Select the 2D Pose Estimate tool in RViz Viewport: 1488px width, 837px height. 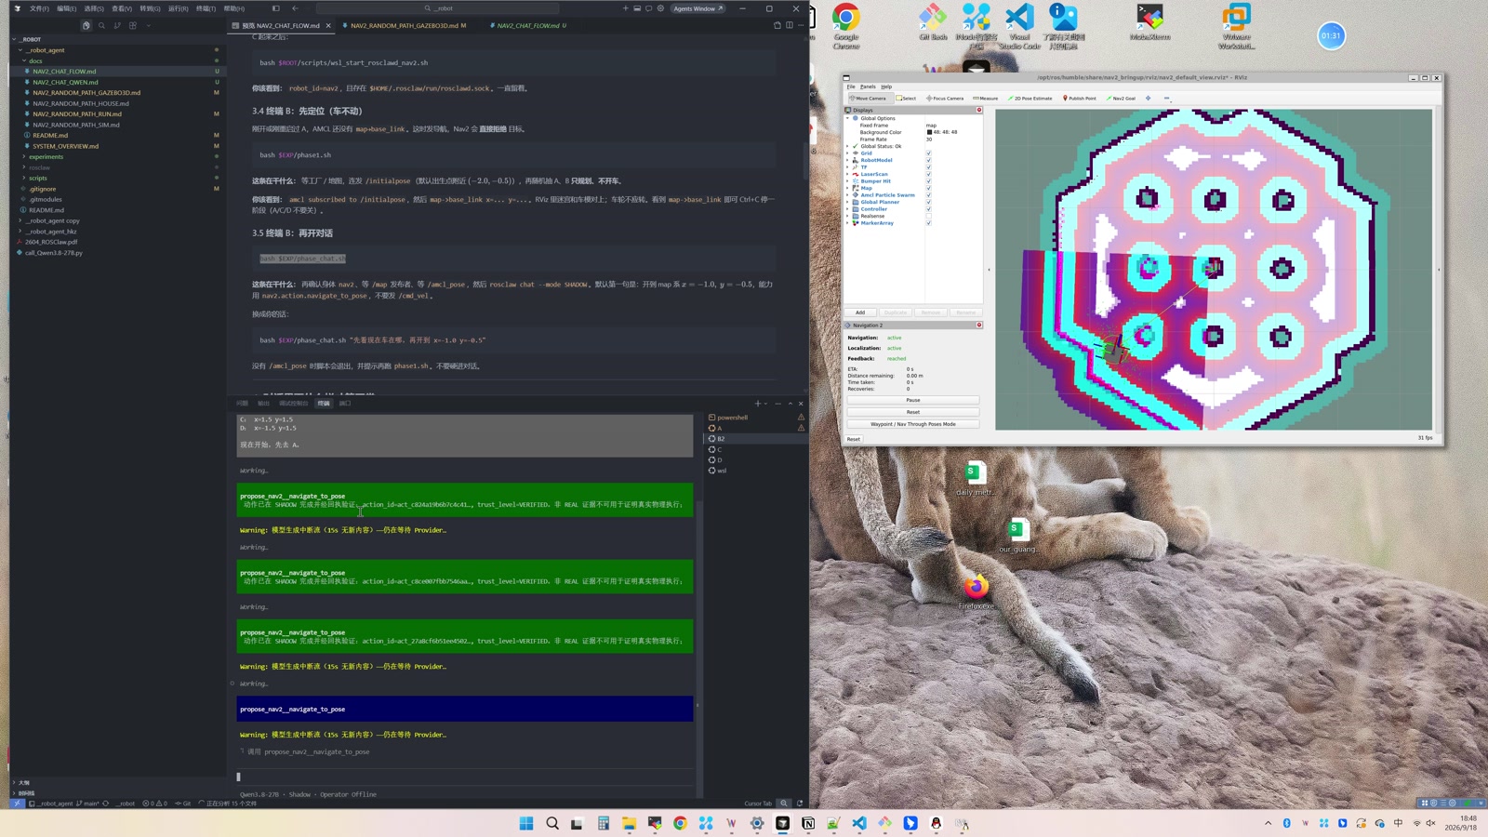click(1030, 99)
